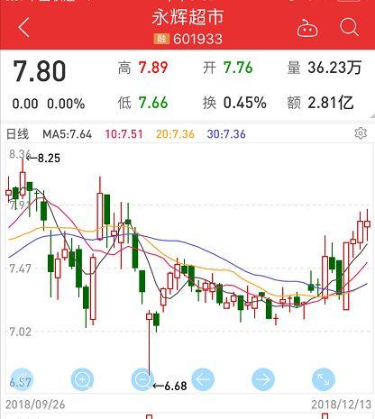Zoom in the chart with plus magnifier
Image resolution: width=375 pixels, height=419 pixels.
tap(82, 379)
